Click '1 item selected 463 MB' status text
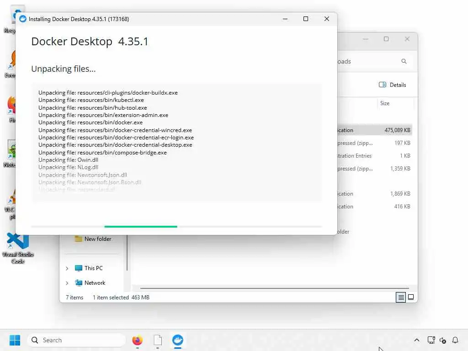 (121, 297)
